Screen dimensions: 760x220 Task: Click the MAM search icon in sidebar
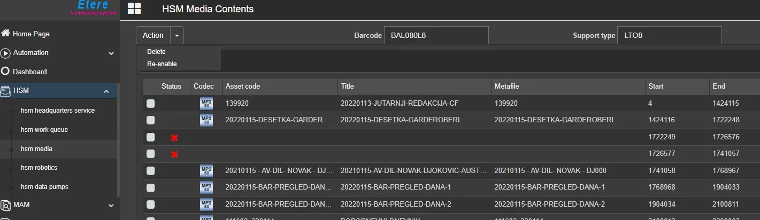(x=6, y=205)
